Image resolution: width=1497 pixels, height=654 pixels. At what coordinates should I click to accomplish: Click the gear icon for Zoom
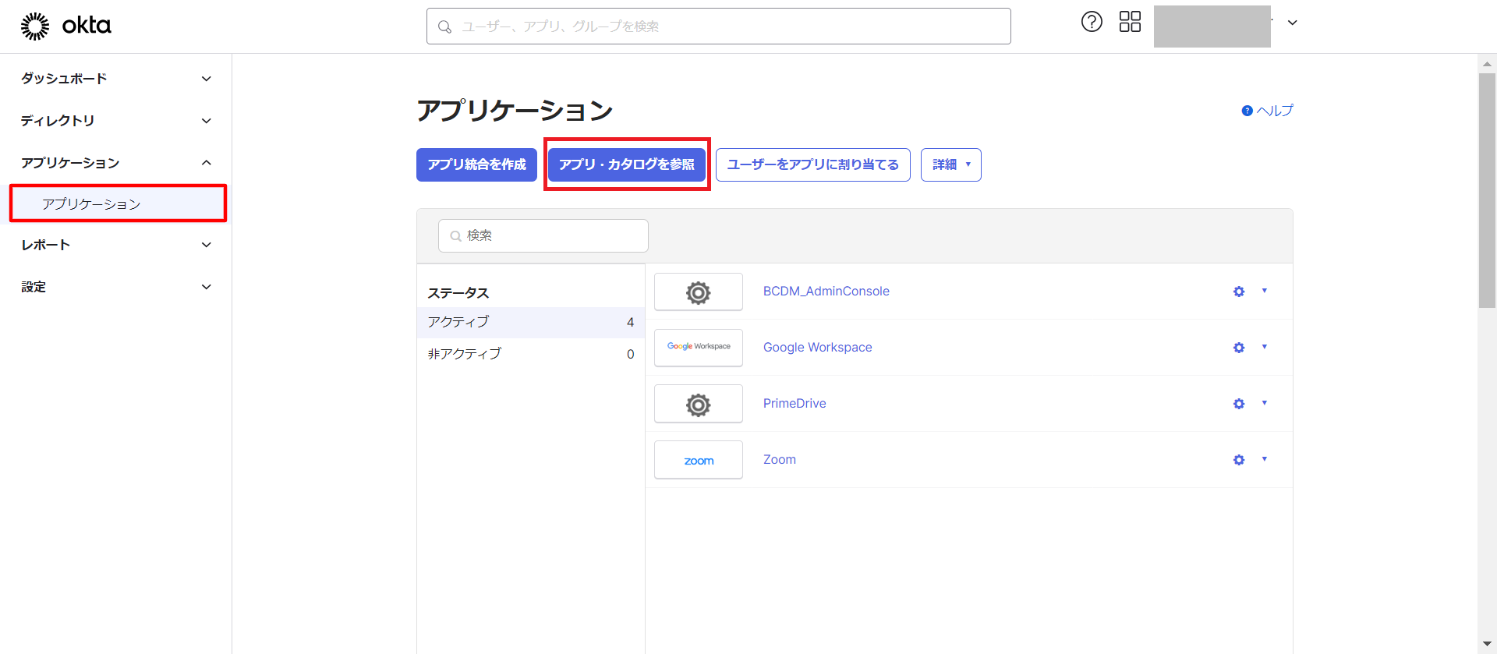(x=1239, y=460)
